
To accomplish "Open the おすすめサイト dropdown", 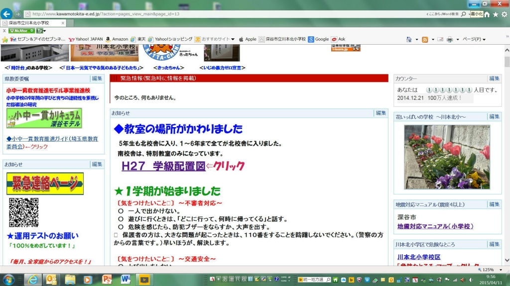I will point(215,39).
